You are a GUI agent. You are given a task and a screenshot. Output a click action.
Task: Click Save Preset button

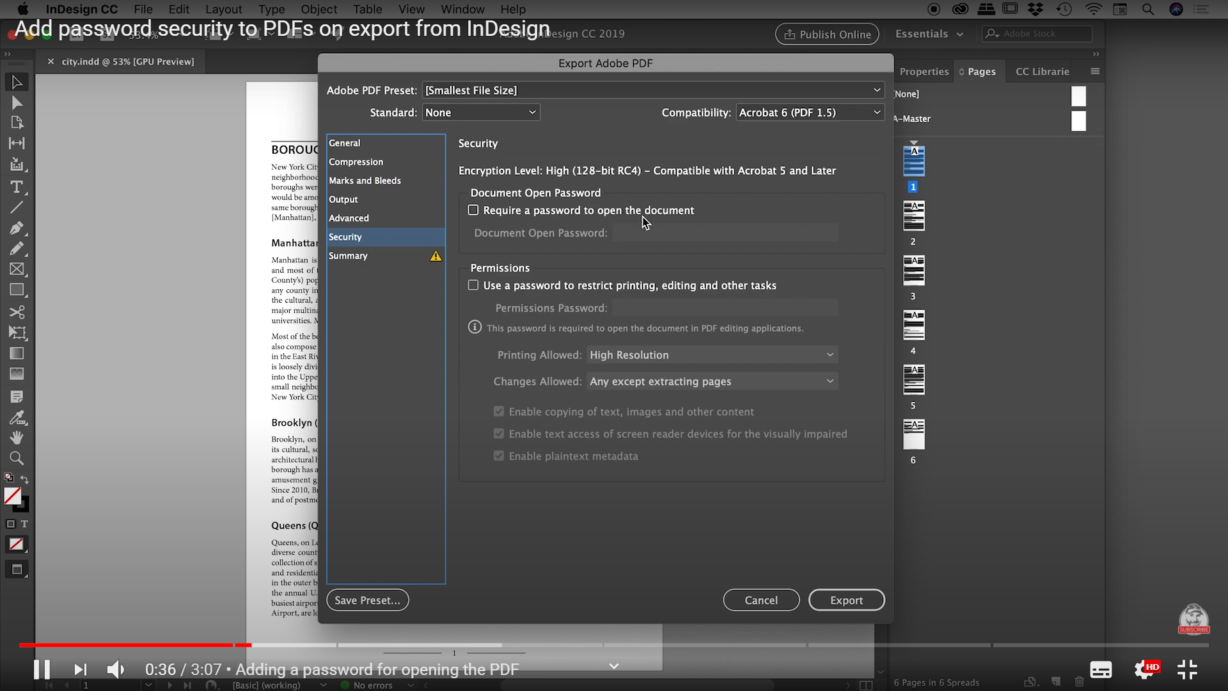368,600
